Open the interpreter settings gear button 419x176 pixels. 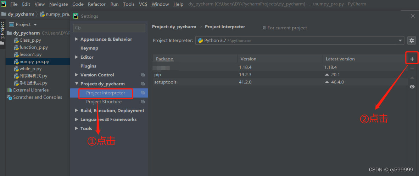click(412, 41)
